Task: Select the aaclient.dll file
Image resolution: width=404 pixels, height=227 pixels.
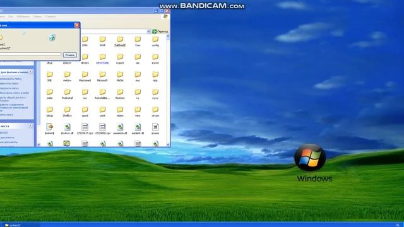Action: coord(138,129)
